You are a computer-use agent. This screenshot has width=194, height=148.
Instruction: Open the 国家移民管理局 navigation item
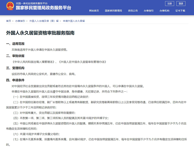click(x=113, y=11)
